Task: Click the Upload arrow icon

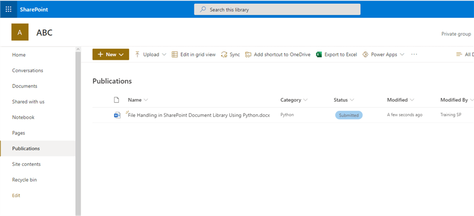Action: pos(137,54)
